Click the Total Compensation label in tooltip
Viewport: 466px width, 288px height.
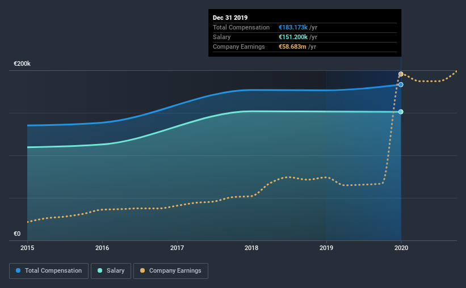pos(241,27)
